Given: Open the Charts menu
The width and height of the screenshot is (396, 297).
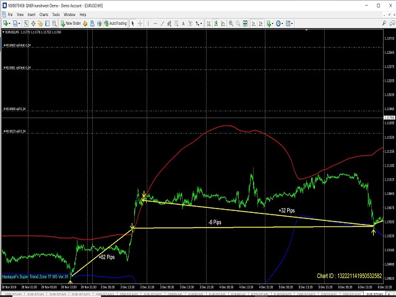Looking at the screenshot, I should click(44, 15).
